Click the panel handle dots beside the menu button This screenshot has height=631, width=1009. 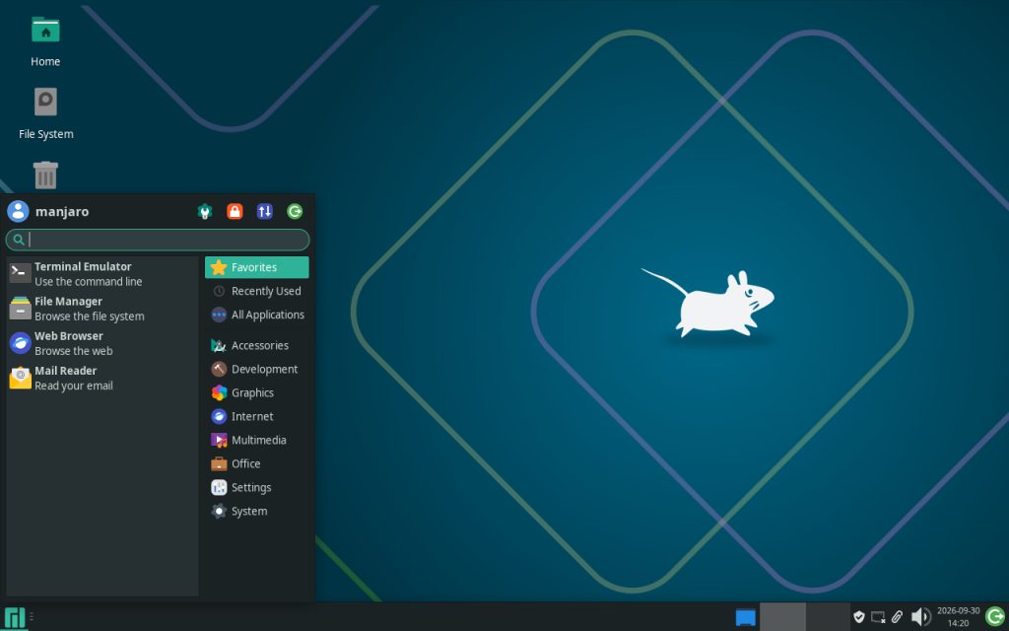(x=31, y=617)
